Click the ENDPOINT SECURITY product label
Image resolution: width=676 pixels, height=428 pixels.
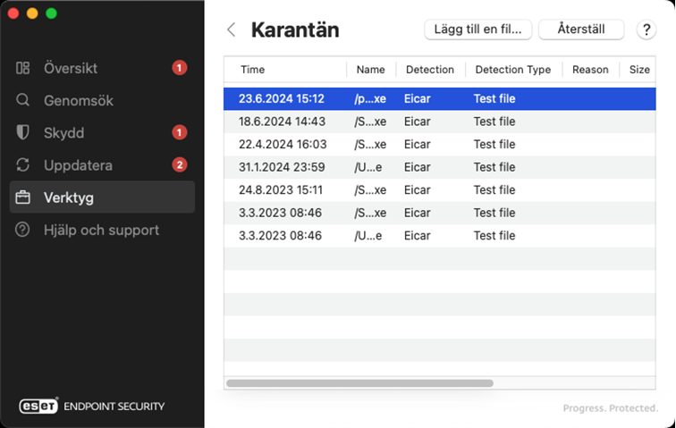coord(114,406)
